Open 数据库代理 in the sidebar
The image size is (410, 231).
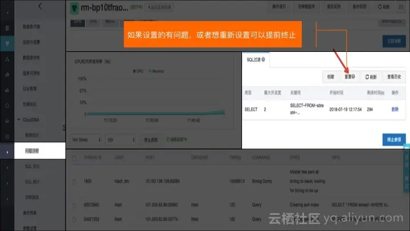(x=31, y=26)
